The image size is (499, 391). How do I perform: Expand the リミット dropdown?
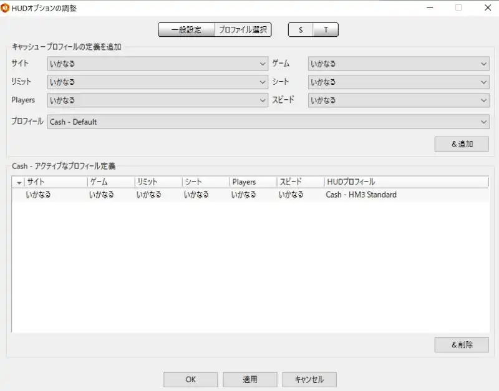[x=158, y=82]
